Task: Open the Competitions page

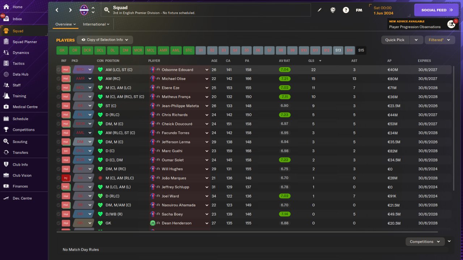Action: (24, 130)
